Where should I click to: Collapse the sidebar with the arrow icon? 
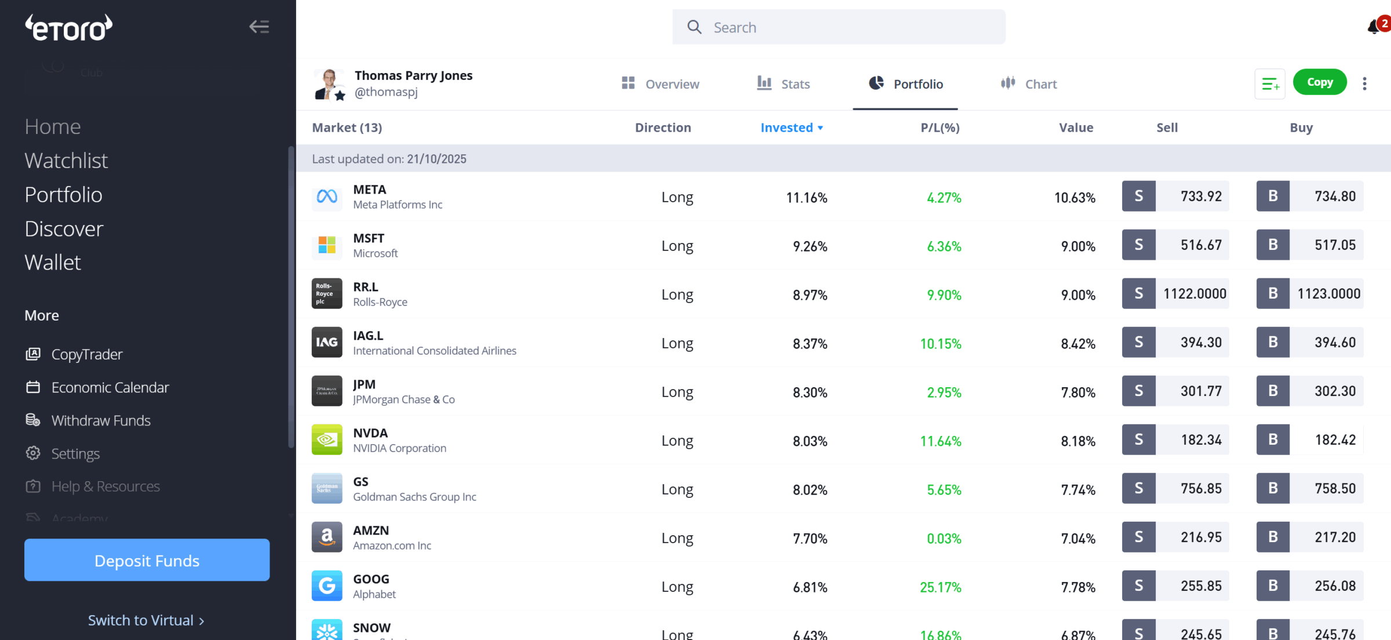click(259, 27)
